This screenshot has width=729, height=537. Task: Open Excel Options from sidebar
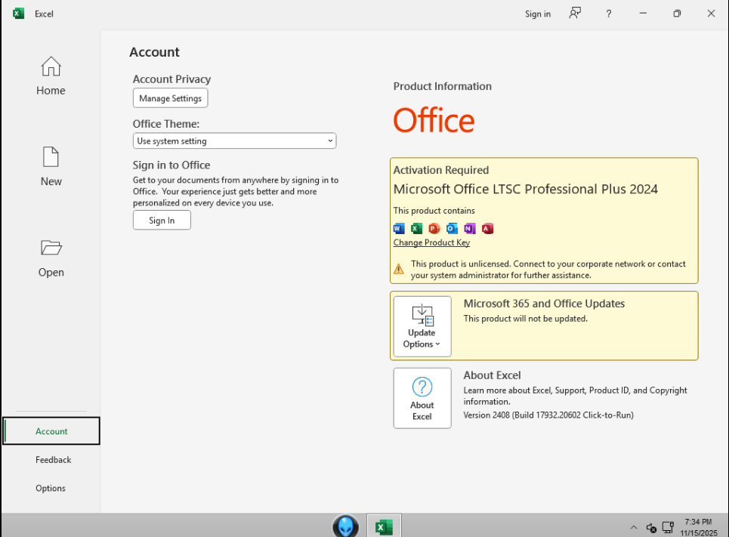coord(51,489)
